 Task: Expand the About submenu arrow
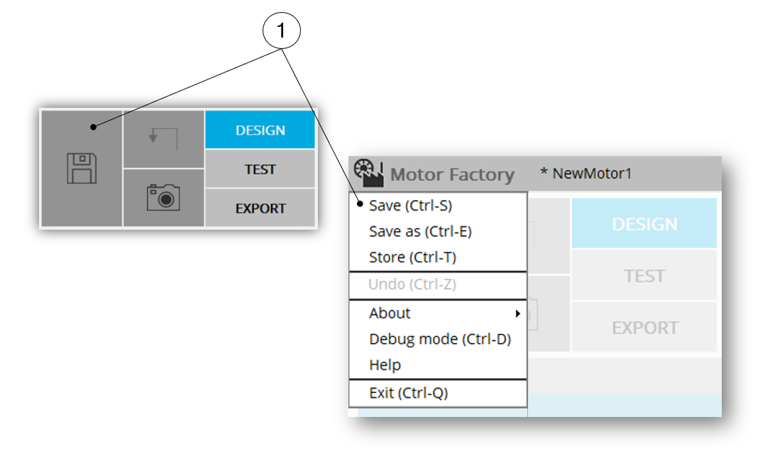click(518, 313)
